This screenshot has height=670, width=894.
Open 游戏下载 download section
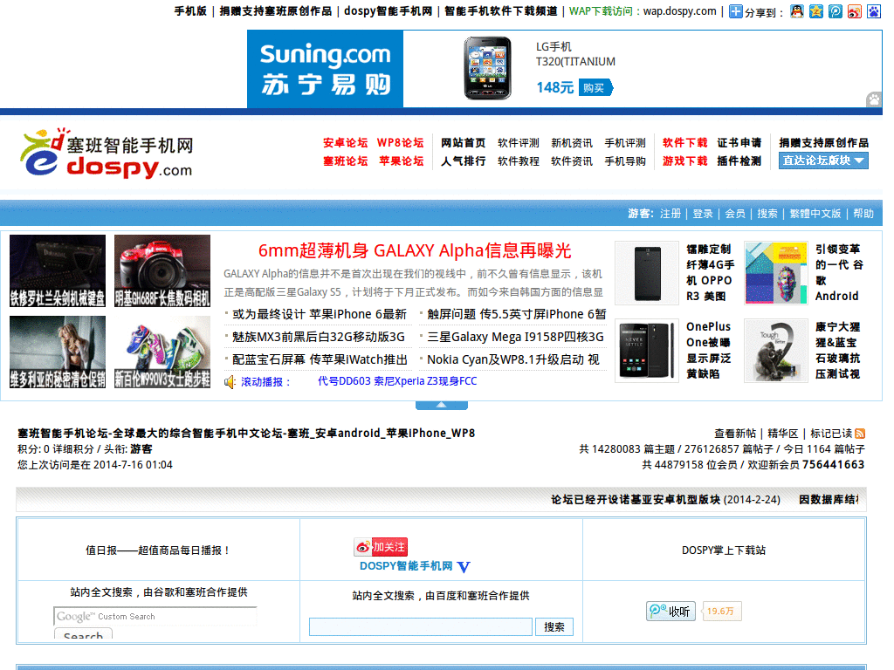tap(684, 161)
